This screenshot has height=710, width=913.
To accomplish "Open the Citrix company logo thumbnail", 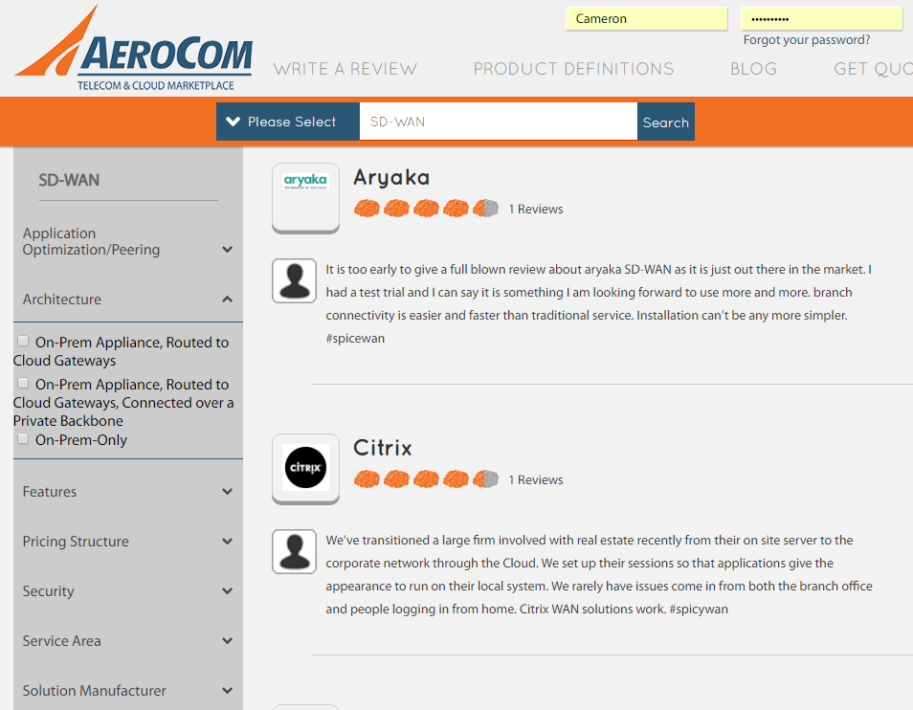I will [305, 469].
